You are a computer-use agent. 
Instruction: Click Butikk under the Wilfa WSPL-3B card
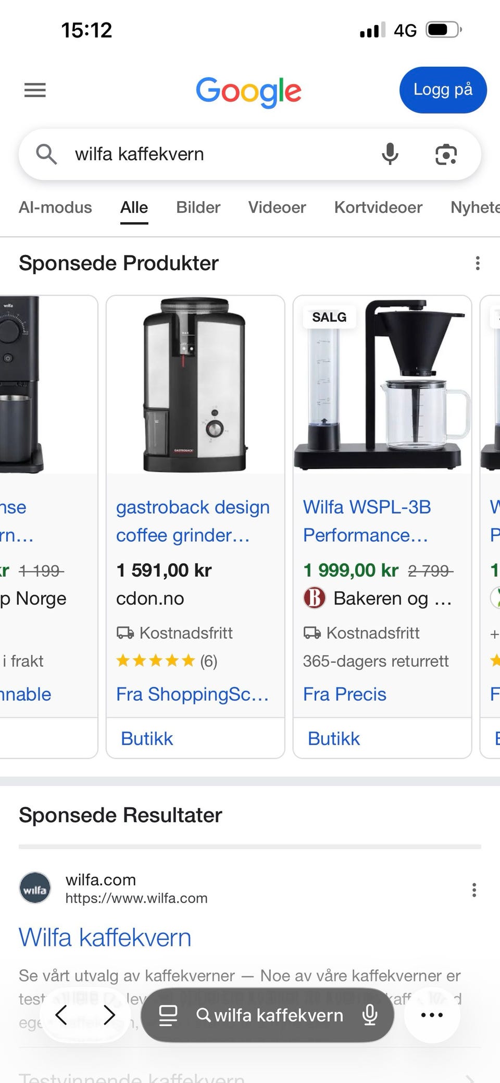pyautogui.click(x=334, y=738)
